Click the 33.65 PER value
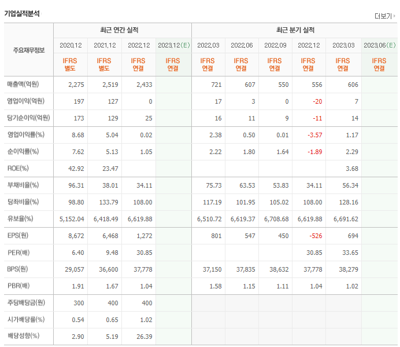 350,253
